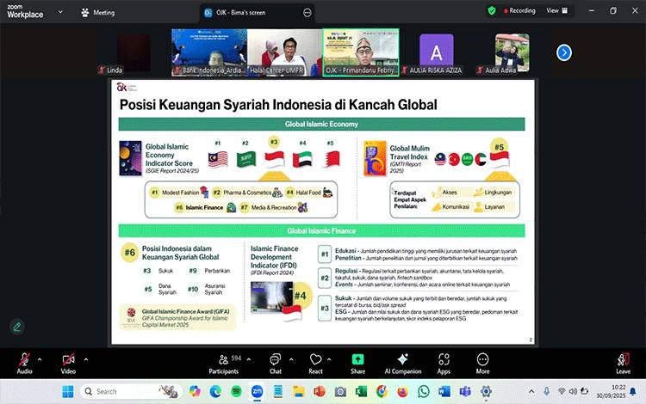Start camera using the Video button
Viewport: 646px width, 404px height.
(68, 364)
